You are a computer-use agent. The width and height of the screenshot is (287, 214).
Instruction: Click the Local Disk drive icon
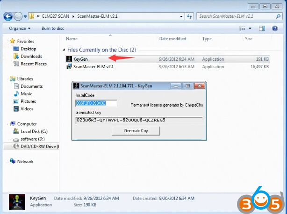(16, 131)
